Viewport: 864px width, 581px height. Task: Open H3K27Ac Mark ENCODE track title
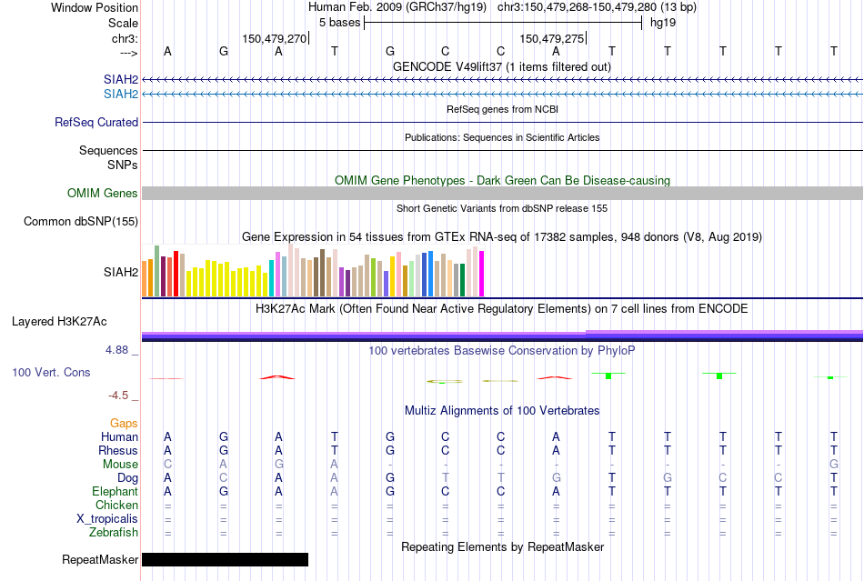point(502,308)
